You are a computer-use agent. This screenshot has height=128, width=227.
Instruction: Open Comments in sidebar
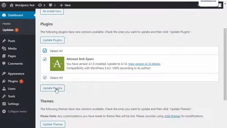click(x=15, y=64)
